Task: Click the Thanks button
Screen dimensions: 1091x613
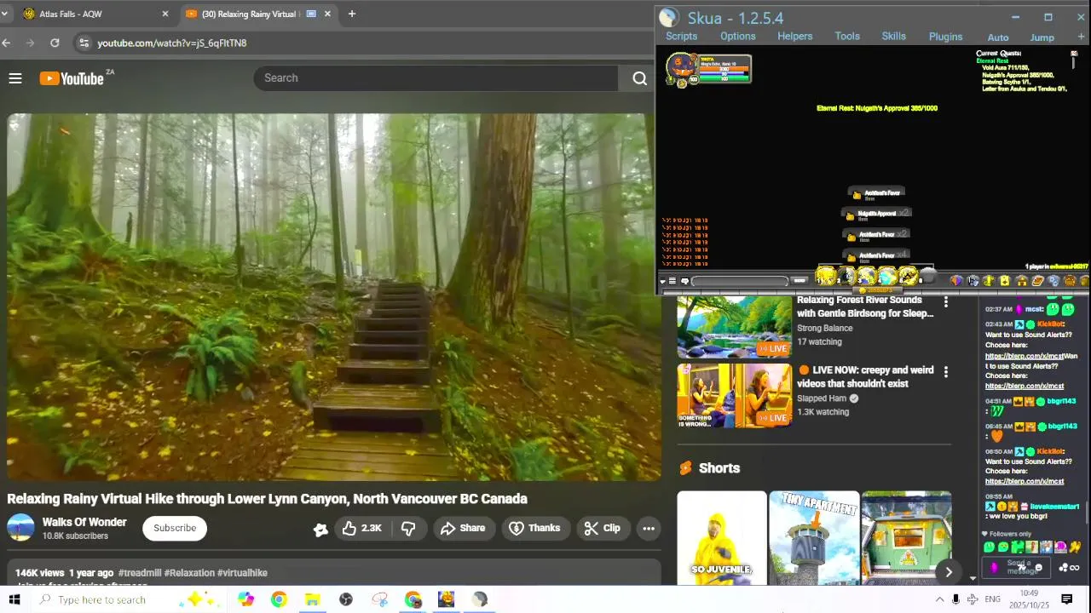Action: tap(534, 528)
